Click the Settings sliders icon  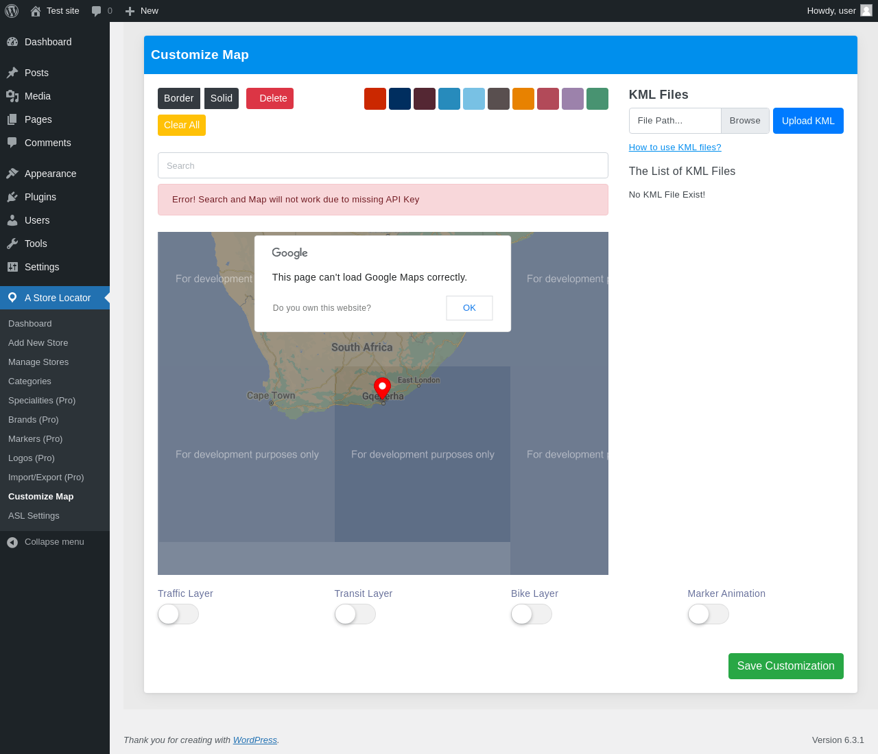12,267
